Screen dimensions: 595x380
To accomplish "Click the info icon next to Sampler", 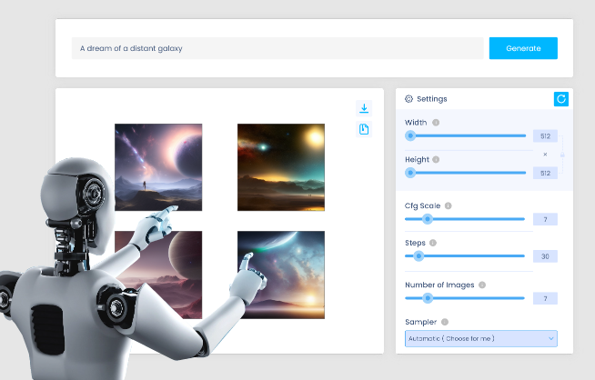I will (x=445, y=322).
